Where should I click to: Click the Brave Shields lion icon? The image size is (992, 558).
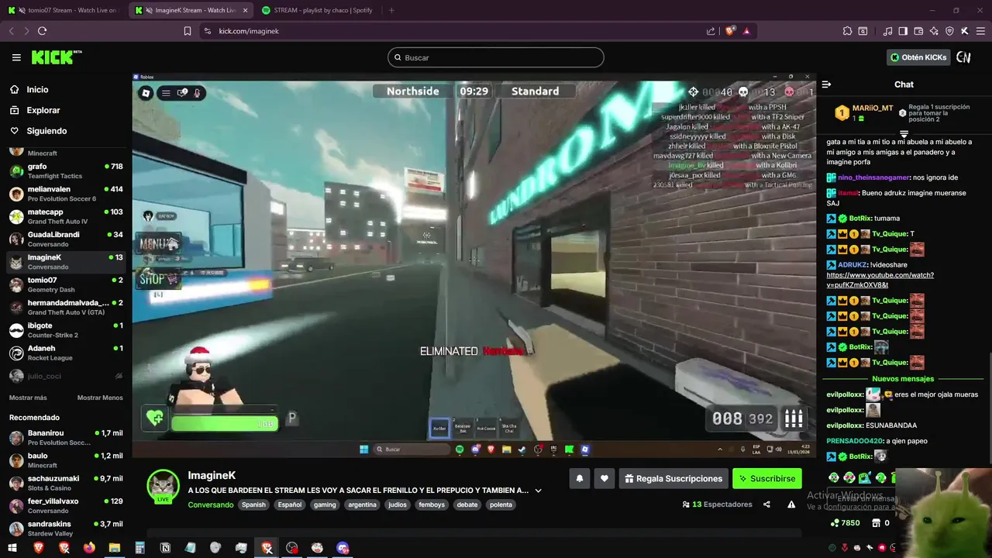730,31
